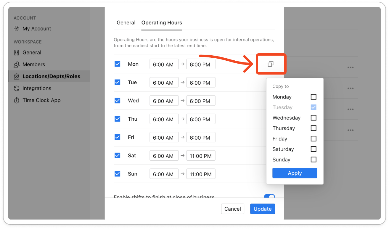The height and width of the screenshot is (229, 389).
Task: Open Sun start time picker
Action: pyautogui.click(x=164, y=174)
